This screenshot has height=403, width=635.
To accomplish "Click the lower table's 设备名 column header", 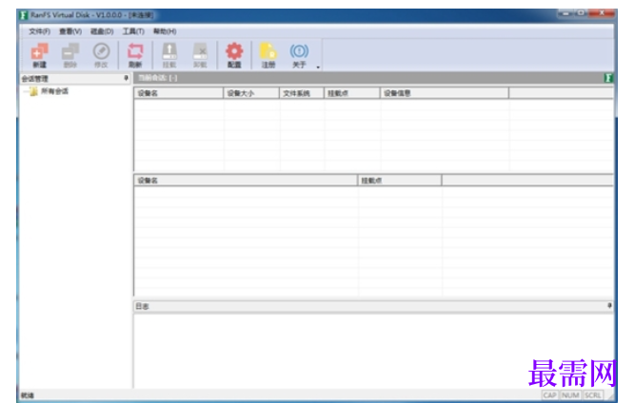I will pos(246,181).
